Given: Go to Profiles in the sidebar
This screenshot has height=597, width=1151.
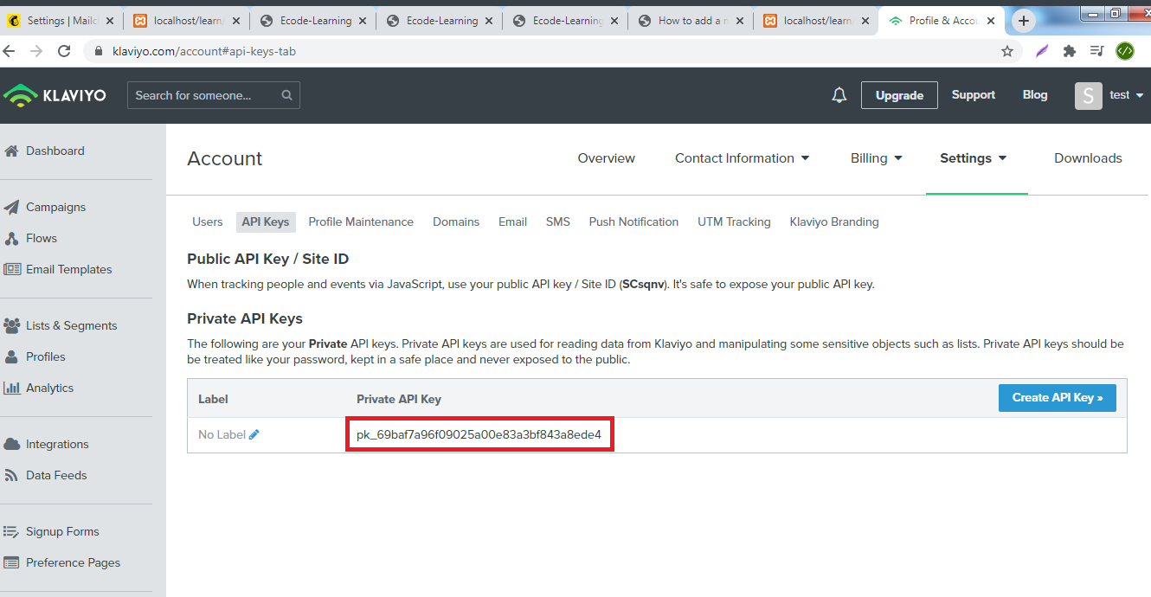Looking at the screenshot, I should [x=45, y=356].
